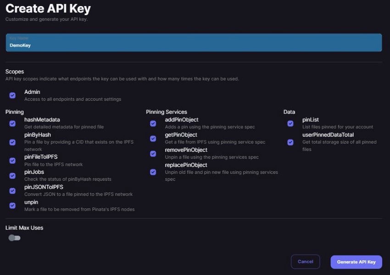This screenshot has width=390, height=275.
Task: Toggle the pinFileToIPFS checkbox
Action: click(x=12, y=161)
